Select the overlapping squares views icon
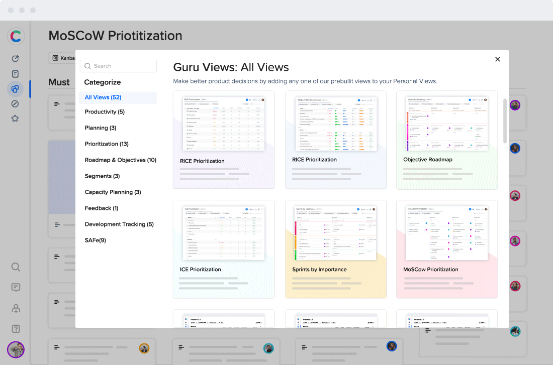 click(16, 89)
